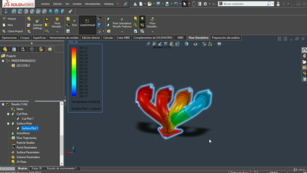
Task: Open the Archivo menu
Action: coord(45,4)
